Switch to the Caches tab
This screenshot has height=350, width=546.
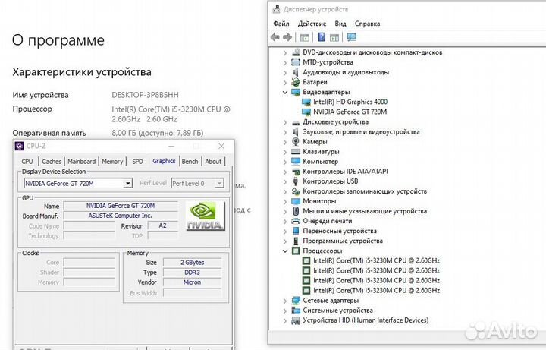[52, 162]
